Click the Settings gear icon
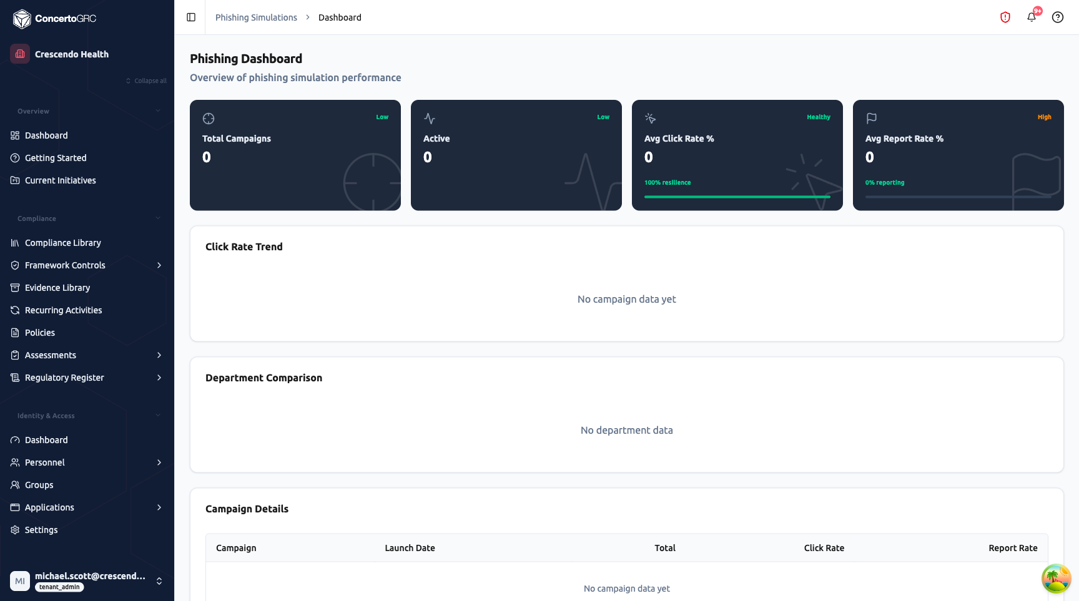Viewport: 1079px width, 601px height. (15, 530)
